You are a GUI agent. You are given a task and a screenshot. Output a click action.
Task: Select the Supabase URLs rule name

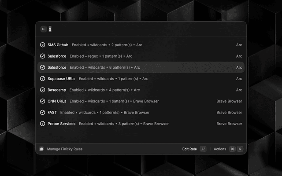[61, 79]
